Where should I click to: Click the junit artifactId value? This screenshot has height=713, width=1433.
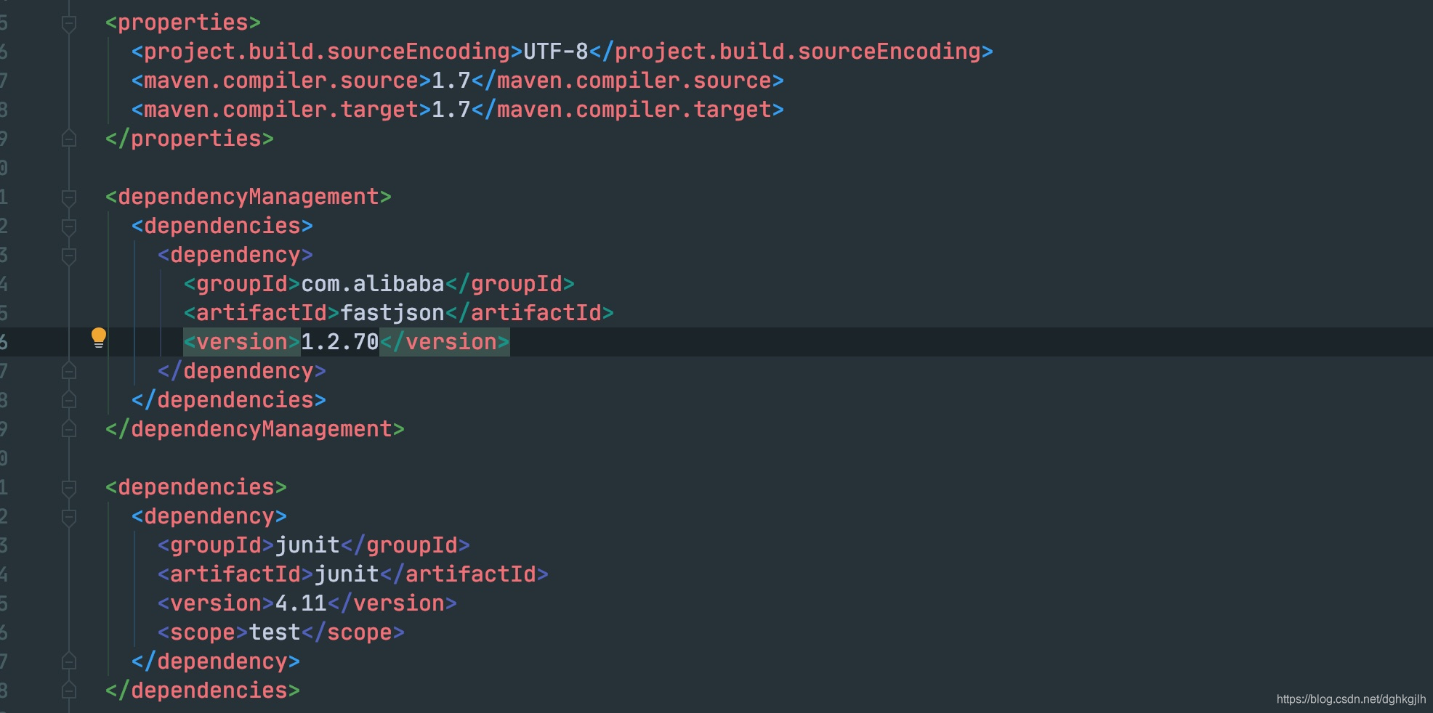(x=346, y=574)
